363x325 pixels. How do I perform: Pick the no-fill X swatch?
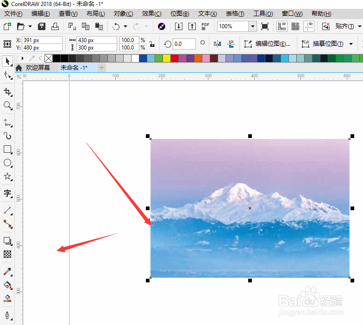click(48, 58)
